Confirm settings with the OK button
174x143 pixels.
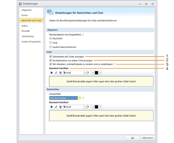coord(133,138)
